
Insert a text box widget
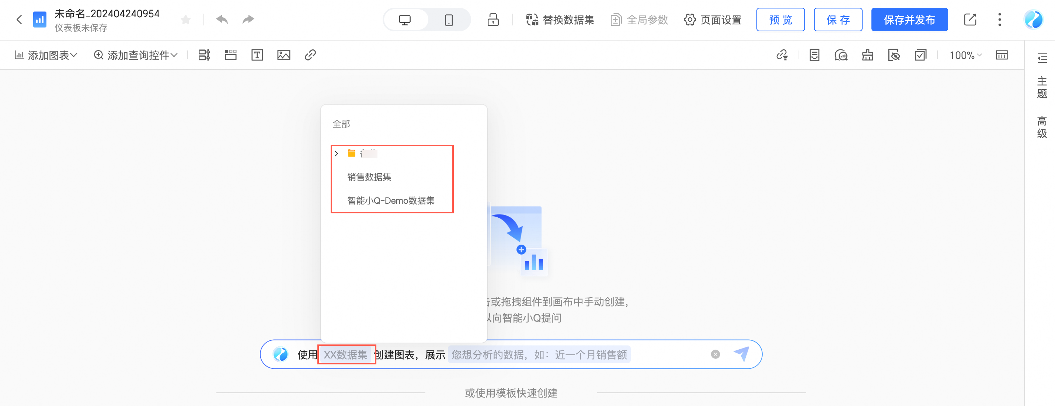(x=257, y=55)
